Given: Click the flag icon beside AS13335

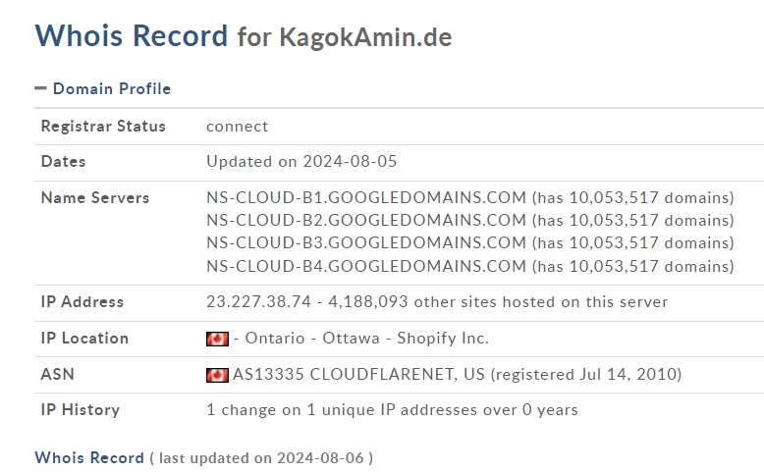Looking at the screenshot, I should [217, 375].
